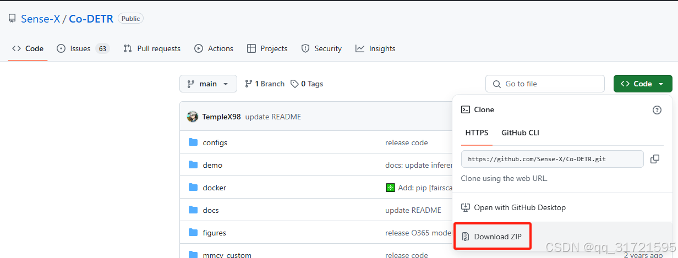Click the GitHub Desktop download icon
Image resolution: width=678 pixels, height=258 pixels.
click(466, 207)
